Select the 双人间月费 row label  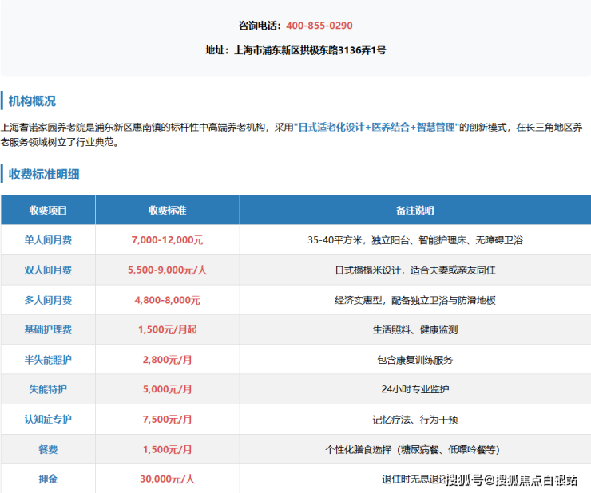pos(48,270)
